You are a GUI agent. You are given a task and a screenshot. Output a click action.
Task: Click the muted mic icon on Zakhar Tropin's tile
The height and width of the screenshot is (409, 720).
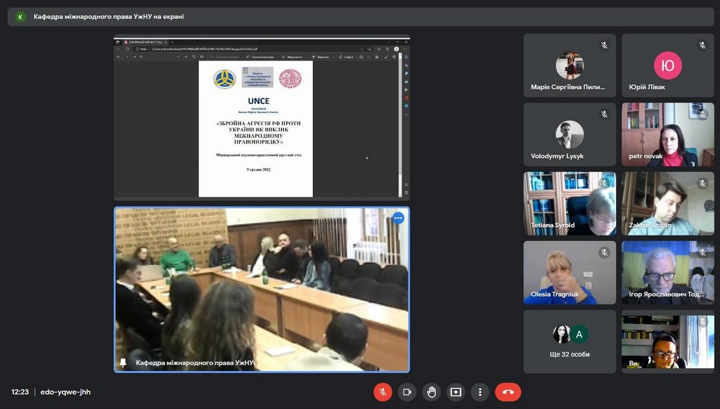pos(702,183)
